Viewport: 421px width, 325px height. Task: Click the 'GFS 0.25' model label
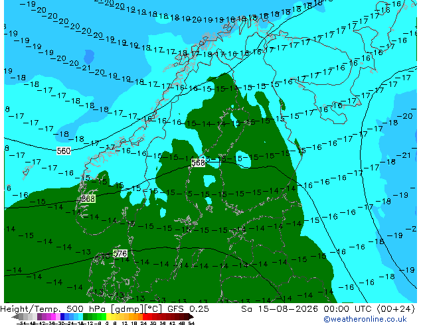click(188, 309)
